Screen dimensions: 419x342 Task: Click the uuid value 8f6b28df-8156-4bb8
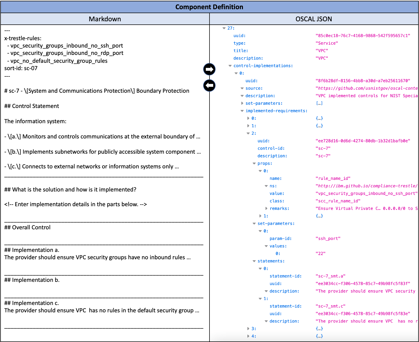point(363,81)
